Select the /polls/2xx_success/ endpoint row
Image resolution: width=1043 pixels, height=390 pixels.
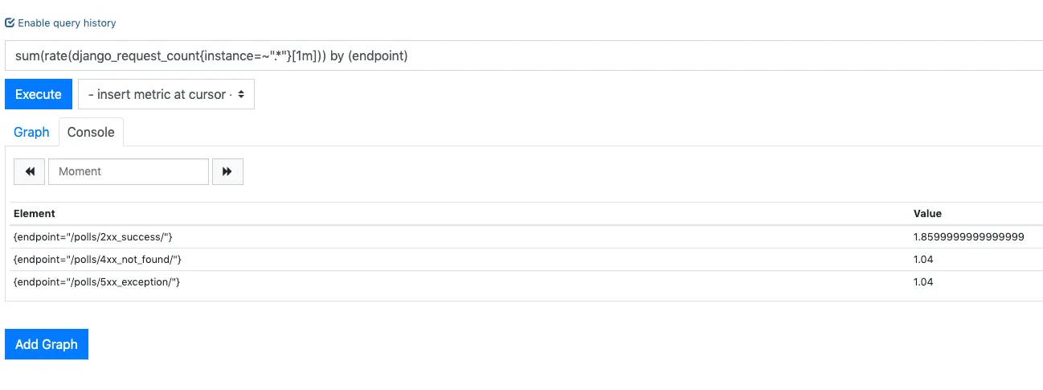click(x=524, y=236)
